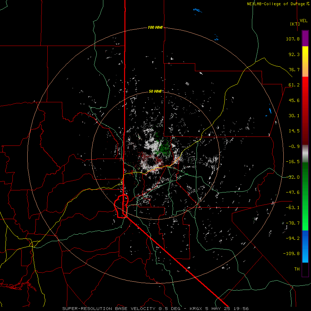Click the 45.6 scale label

pyautogui.click(x=294, y=100)
